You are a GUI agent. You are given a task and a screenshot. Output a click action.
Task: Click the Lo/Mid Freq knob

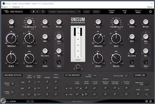click(x=13, y=93)
